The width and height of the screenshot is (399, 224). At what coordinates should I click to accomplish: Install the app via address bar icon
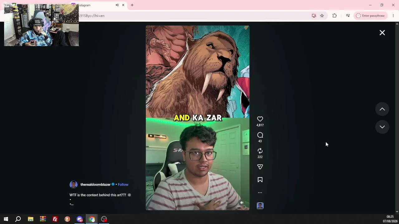click(314, 16)
